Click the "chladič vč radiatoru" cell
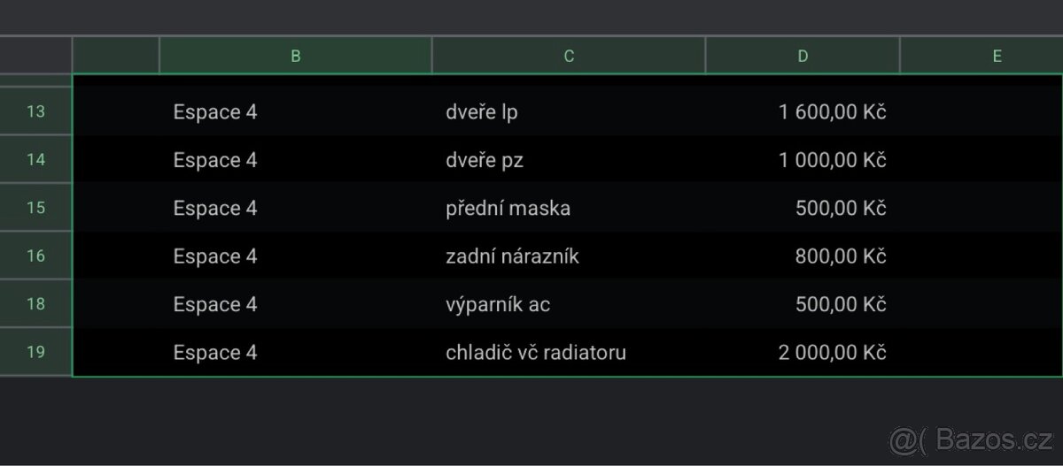This screenshot has width=1063, height=466. click(568, 353)
